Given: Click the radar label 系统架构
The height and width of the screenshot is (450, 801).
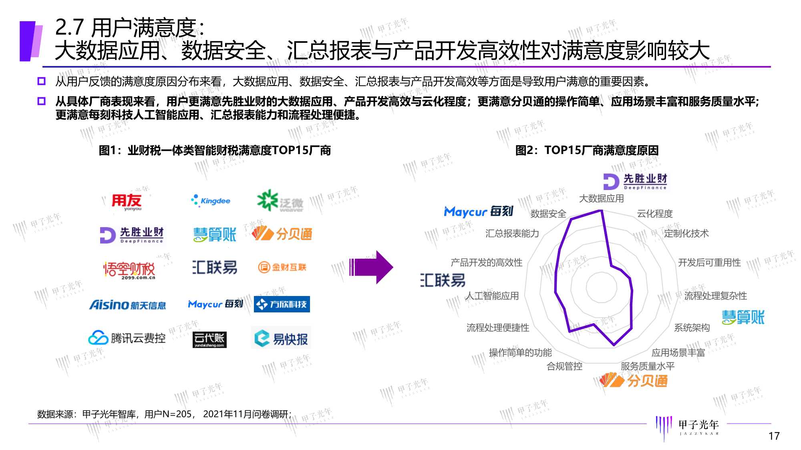Looking at the screenshot, I should pos(692,328).
